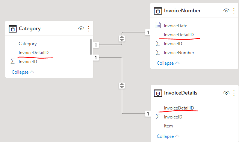Select Item field in InvoiceDetails table
This screenshot has width=239, height=142.
click(x=168, y=126)
